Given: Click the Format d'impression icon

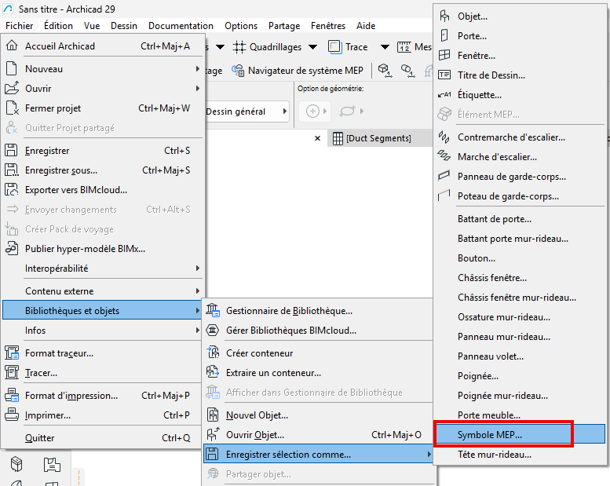Looking at the screenshot, I should point(12,396).
